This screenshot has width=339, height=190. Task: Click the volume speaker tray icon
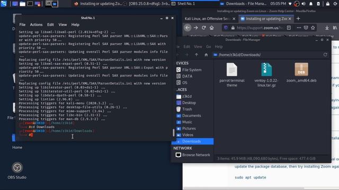coord(304,4)
